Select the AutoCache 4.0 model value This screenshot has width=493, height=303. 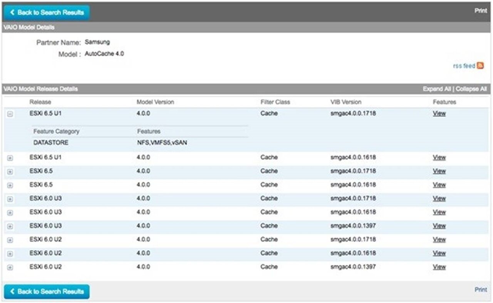104,54
